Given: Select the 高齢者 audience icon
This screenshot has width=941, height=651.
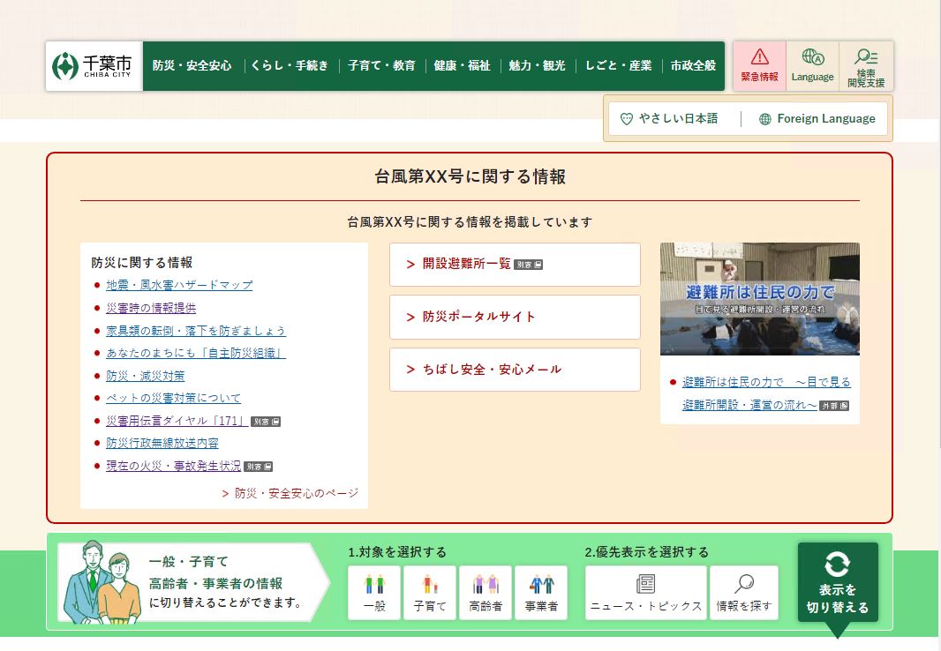Looking at the screenshot, I should click(x=486, y=592).
